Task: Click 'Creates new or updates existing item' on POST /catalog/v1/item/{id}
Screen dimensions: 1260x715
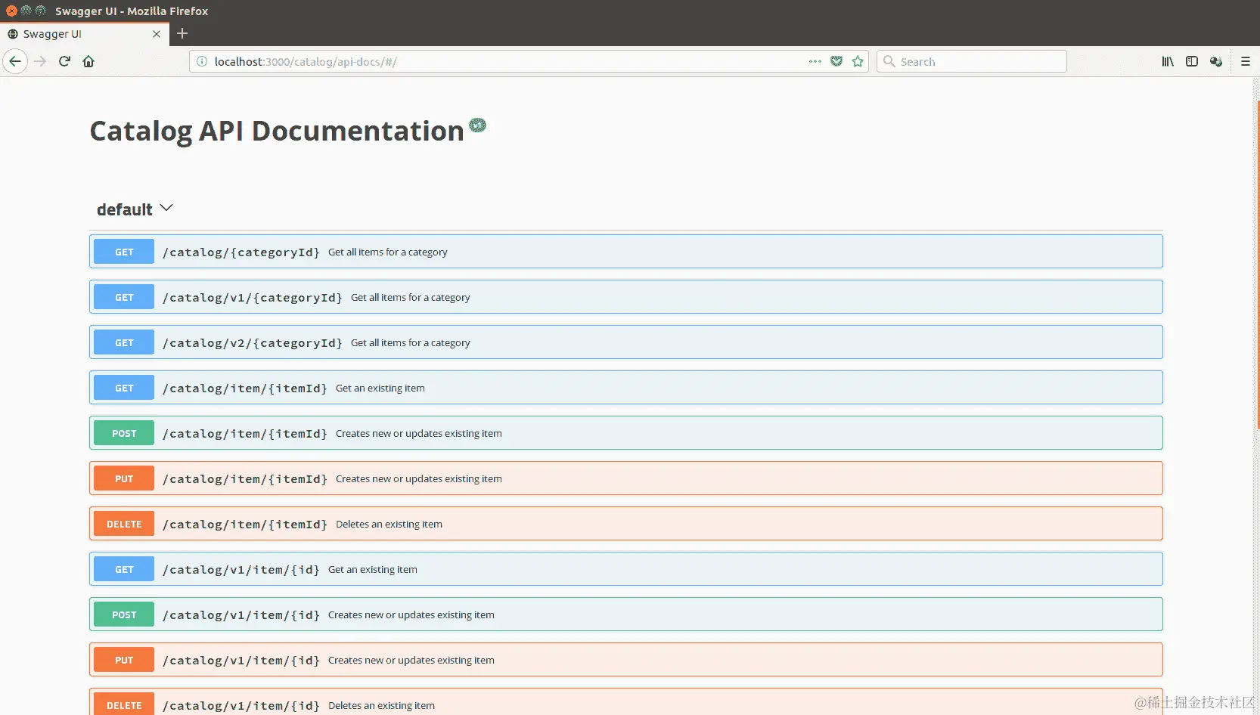Action: [x=411, y=615]
